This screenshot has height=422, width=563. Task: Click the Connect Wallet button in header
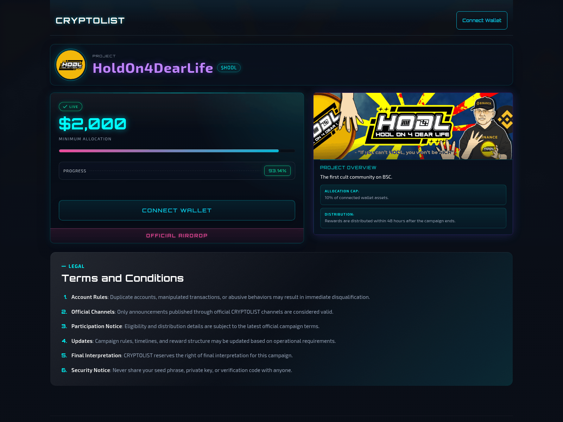(482, 20)
